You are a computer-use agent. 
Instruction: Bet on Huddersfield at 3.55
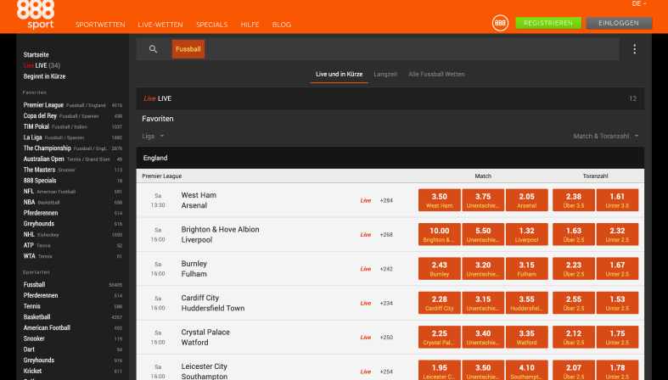point(526,303)
